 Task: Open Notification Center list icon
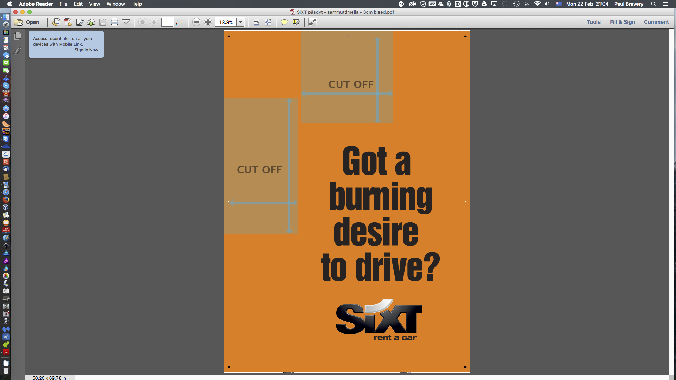[665, 4]
